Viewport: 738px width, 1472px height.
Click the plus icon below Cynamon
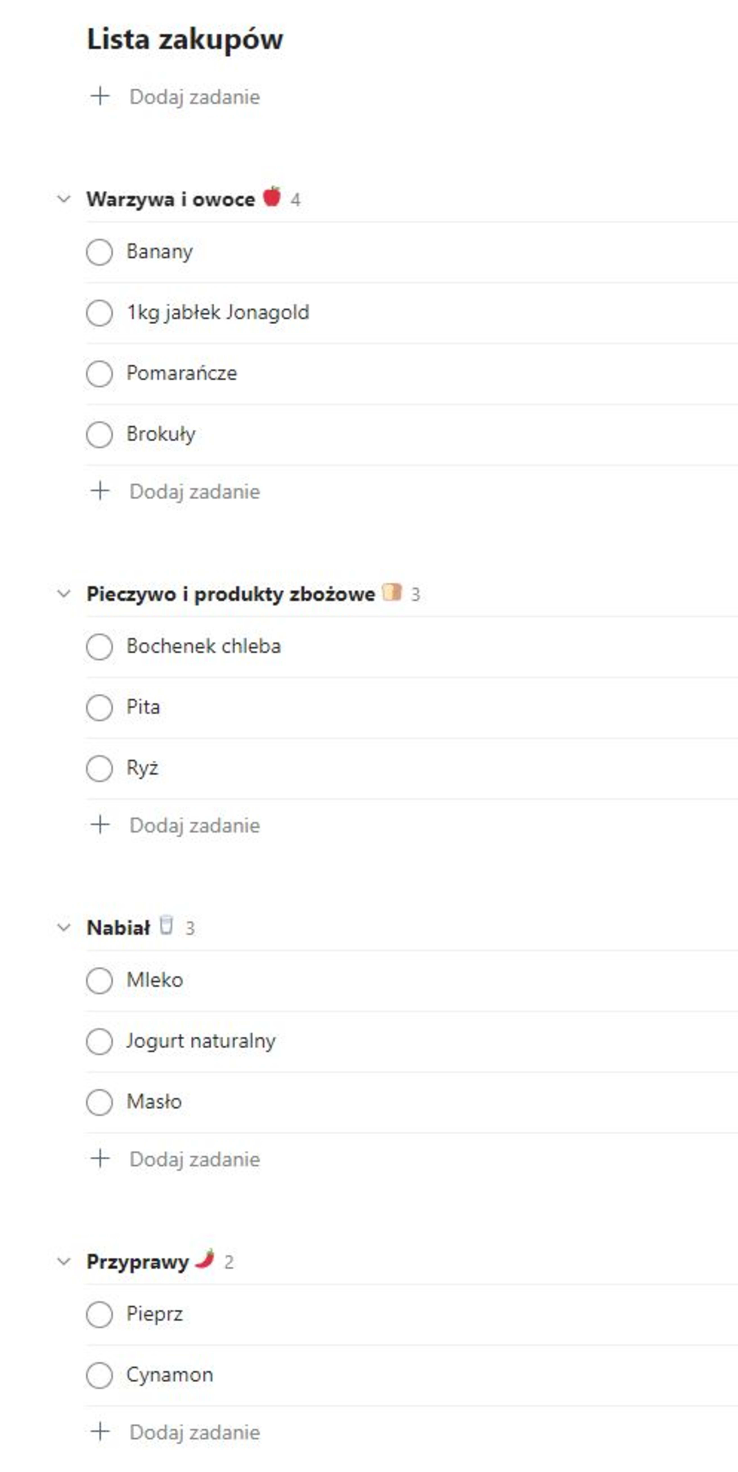pyautogui.click(x=100, y=1432)
